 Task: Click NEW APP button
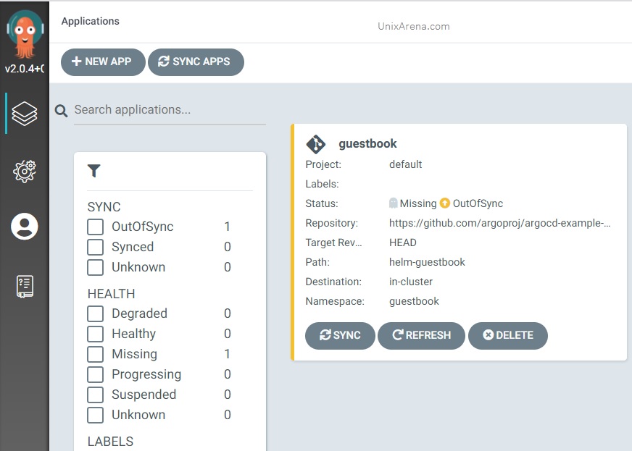tap(103, 62)
